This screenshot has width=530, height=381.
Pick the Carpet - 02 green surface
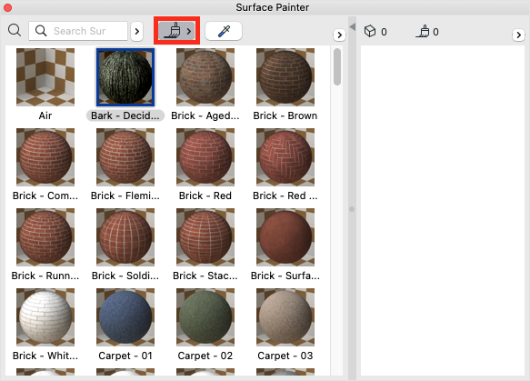[x=205, y=317]
